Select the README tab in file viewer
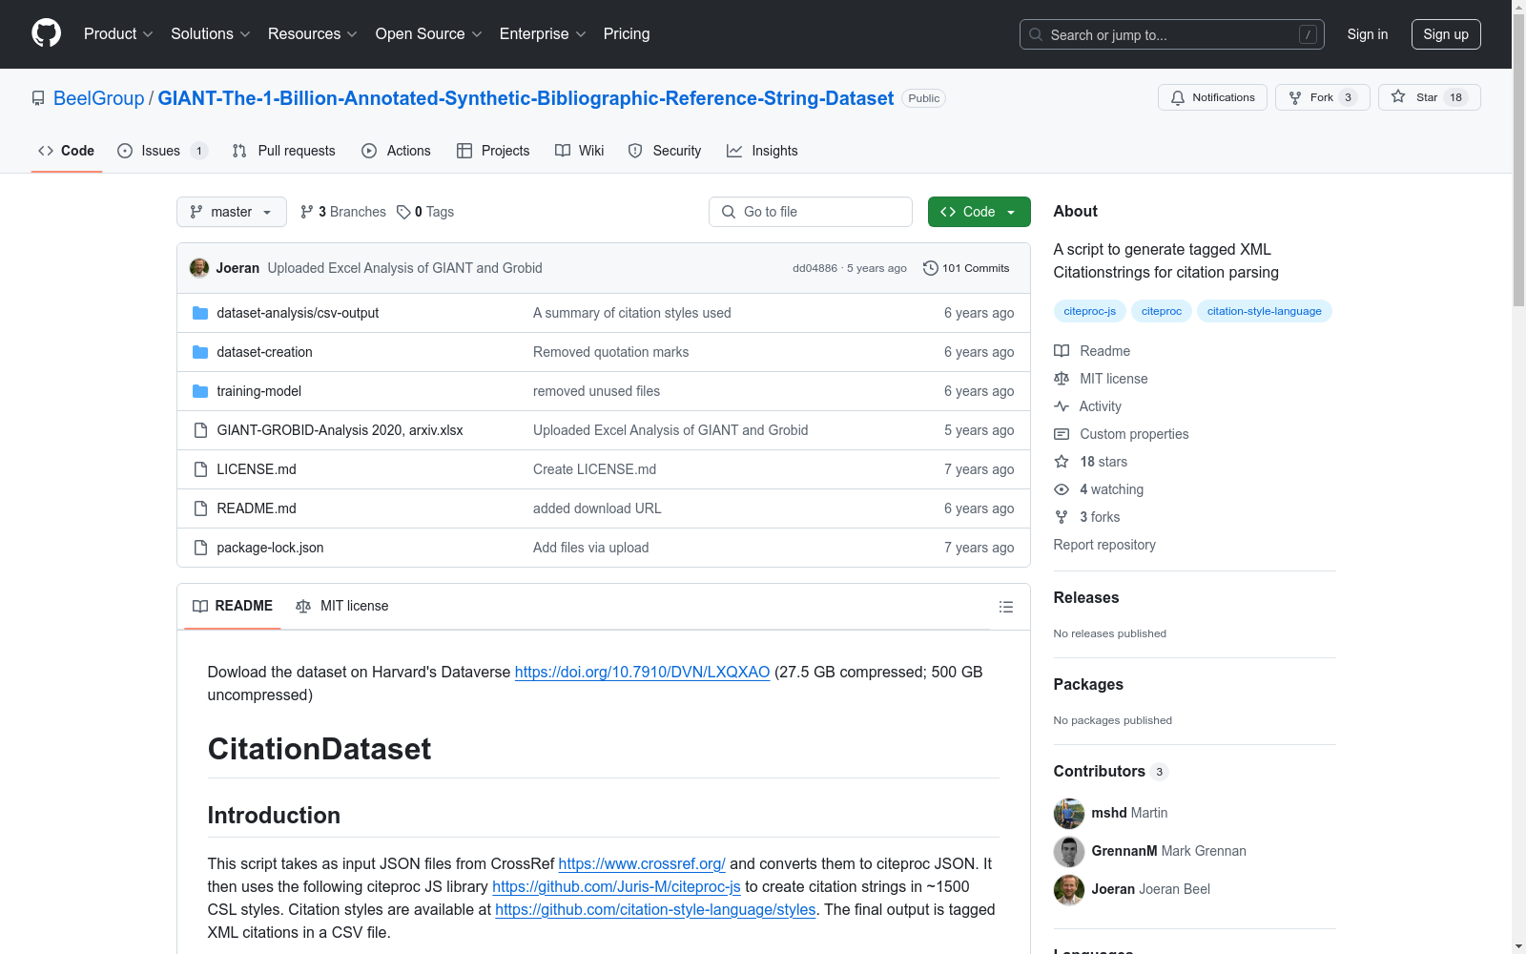 pos(233,606)
